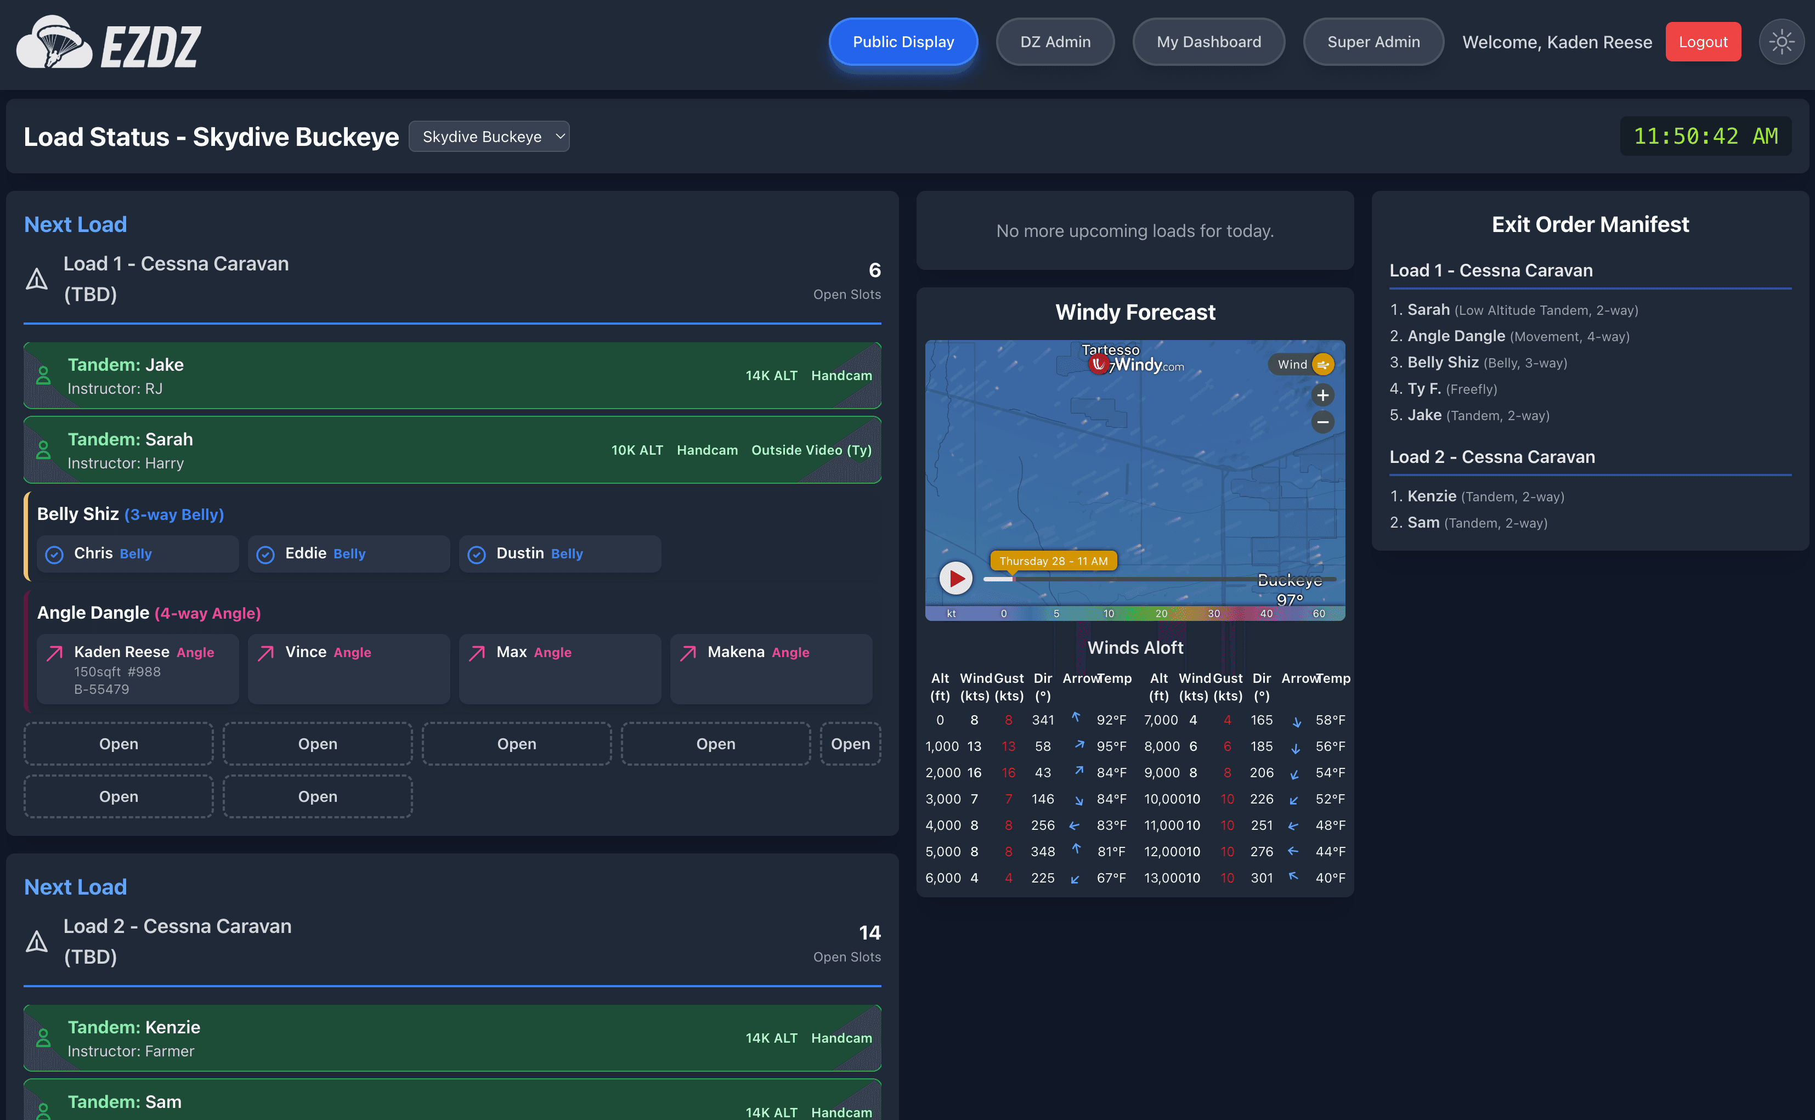Click the warning triangle on Load 2
The width and height of the screenshot is (1815, 1120).
tap(36, 942)
